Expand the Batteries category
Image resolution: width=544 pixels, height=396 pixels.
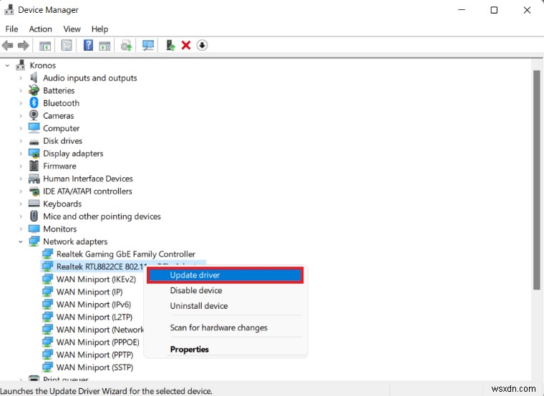tap(21, 91)
